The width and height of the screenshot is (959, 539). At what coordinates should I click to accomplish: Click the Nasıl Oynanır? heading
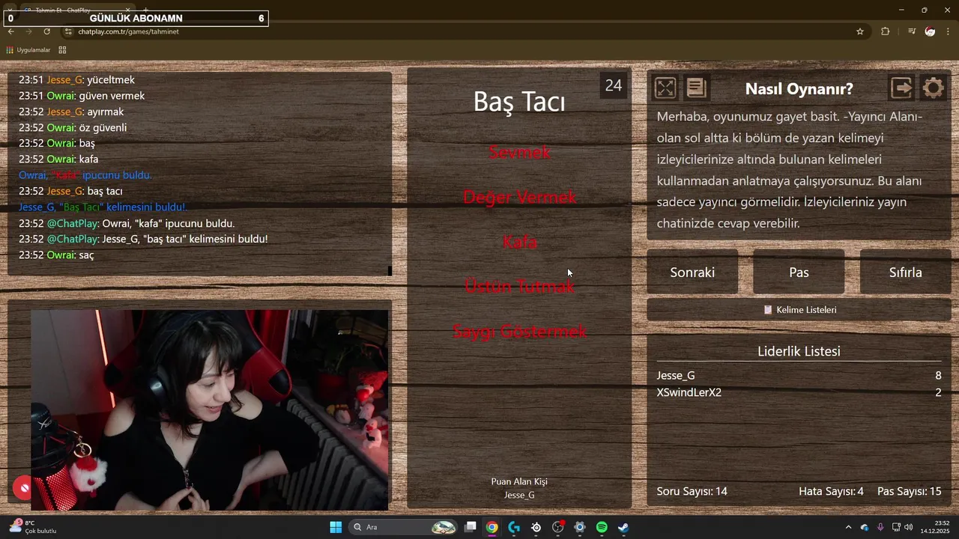(x=799, y=88)
